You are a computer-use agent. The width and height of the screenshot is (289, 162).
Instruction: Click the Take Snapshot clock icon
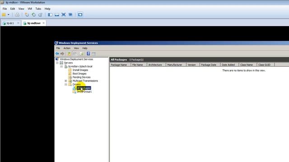point(27,15)
